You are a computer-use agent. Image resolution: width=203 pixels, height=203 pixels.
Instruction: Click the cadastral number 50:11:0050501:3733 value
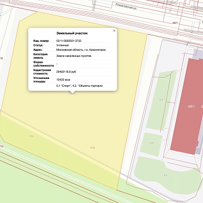click(69, 41)
